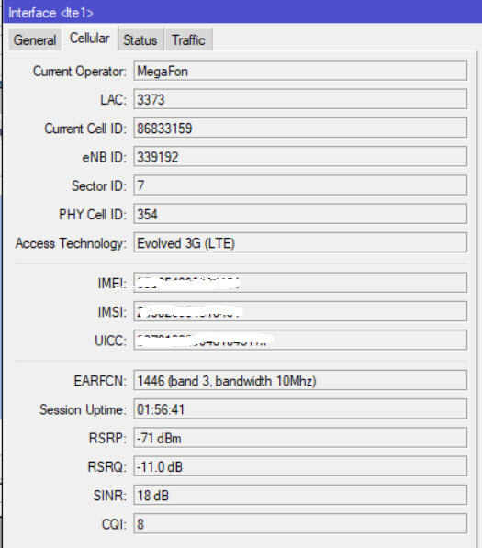Click the EARFCN label
Screen dimensions: 482x548
pyautogui.click(x=100, y=381)
